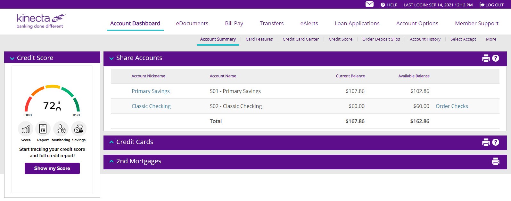Open help for Credit Cards
511x201 pixels.
point(496,142)
